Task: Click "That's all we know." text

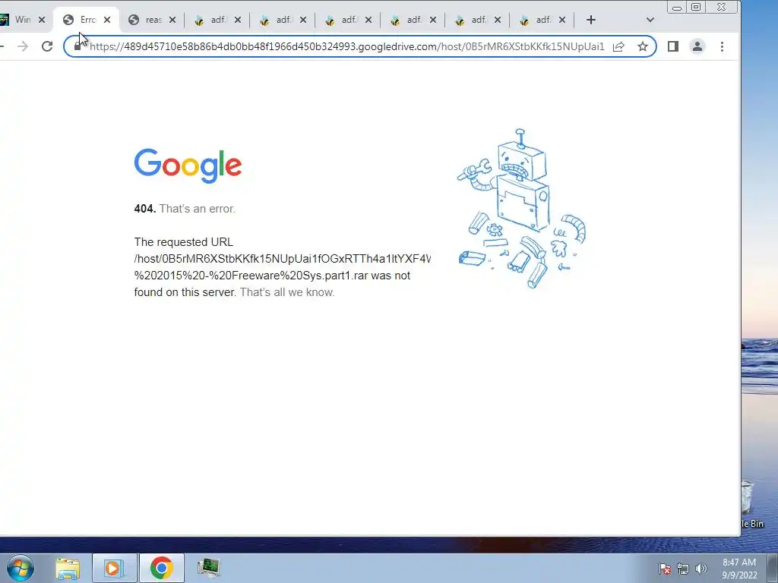Action: [287, 292]
